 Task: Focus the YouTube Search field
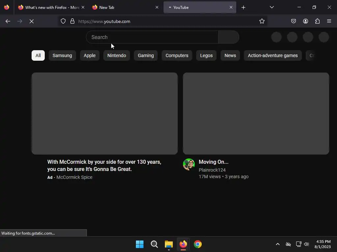[152, 37]
